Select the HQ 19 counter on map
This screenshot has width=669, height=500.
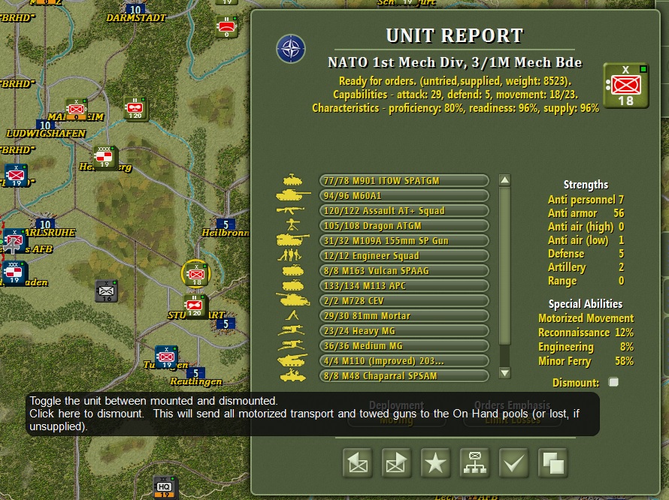pos(165,486)
